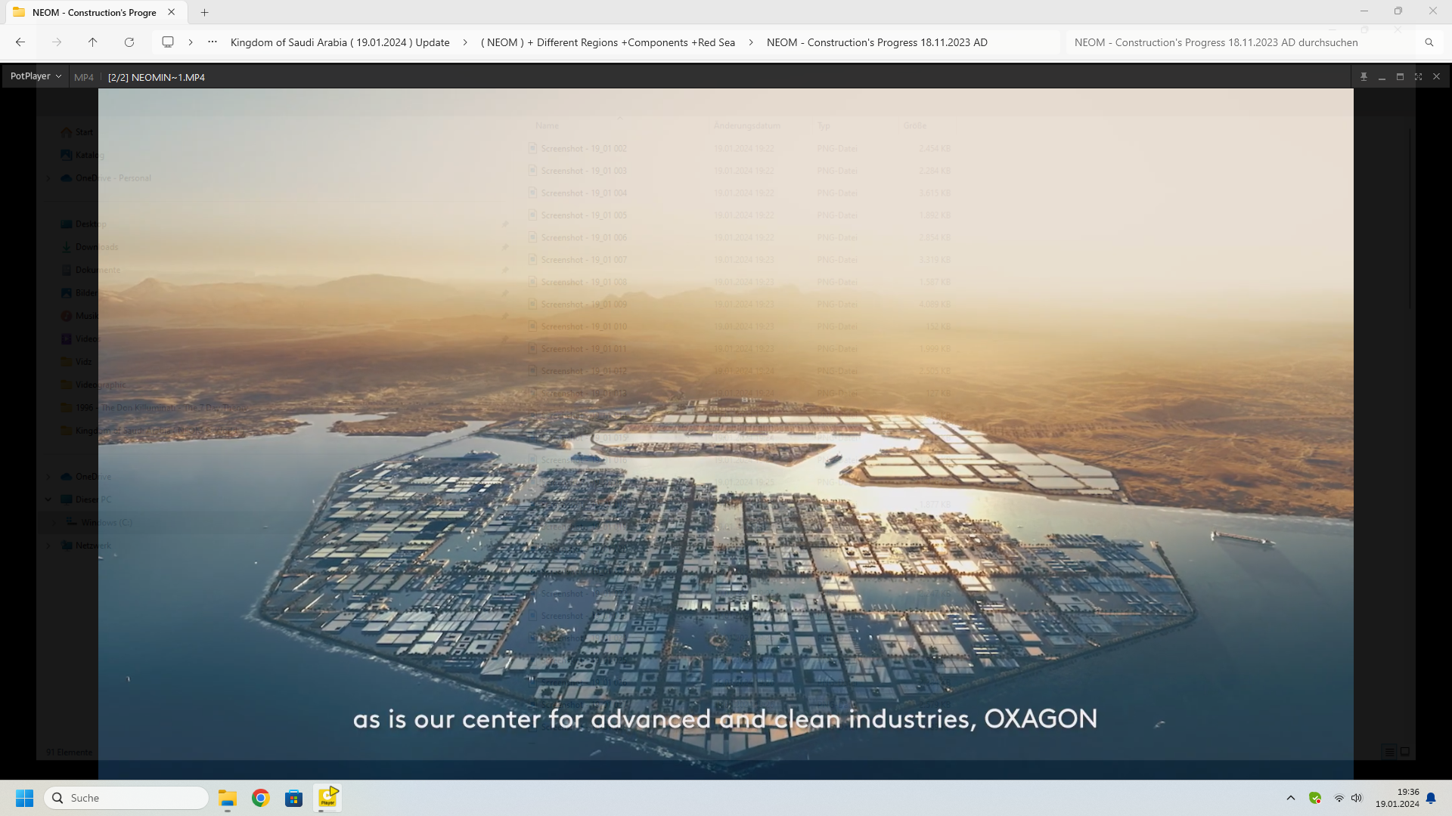Show hidden breadcrumb path via ellipsis
Screen dimensions: 1452x816
click(213, 42)
